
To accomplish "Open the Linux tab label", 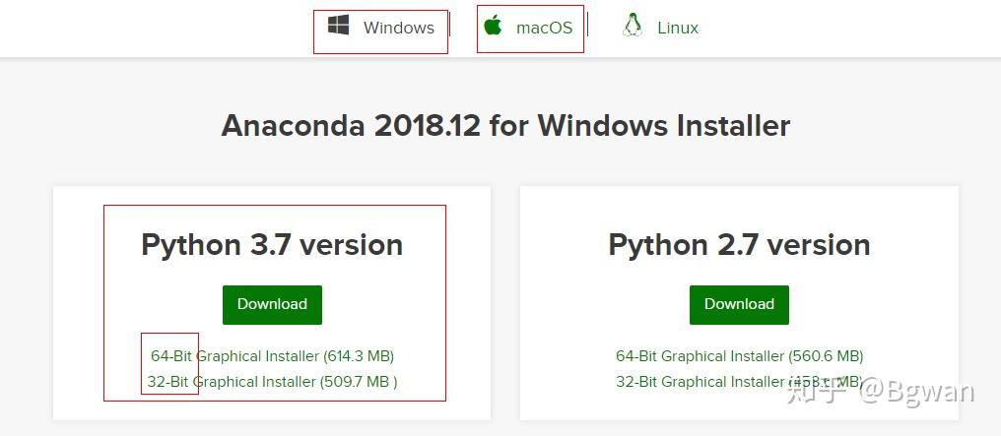I will click(678, 28).
